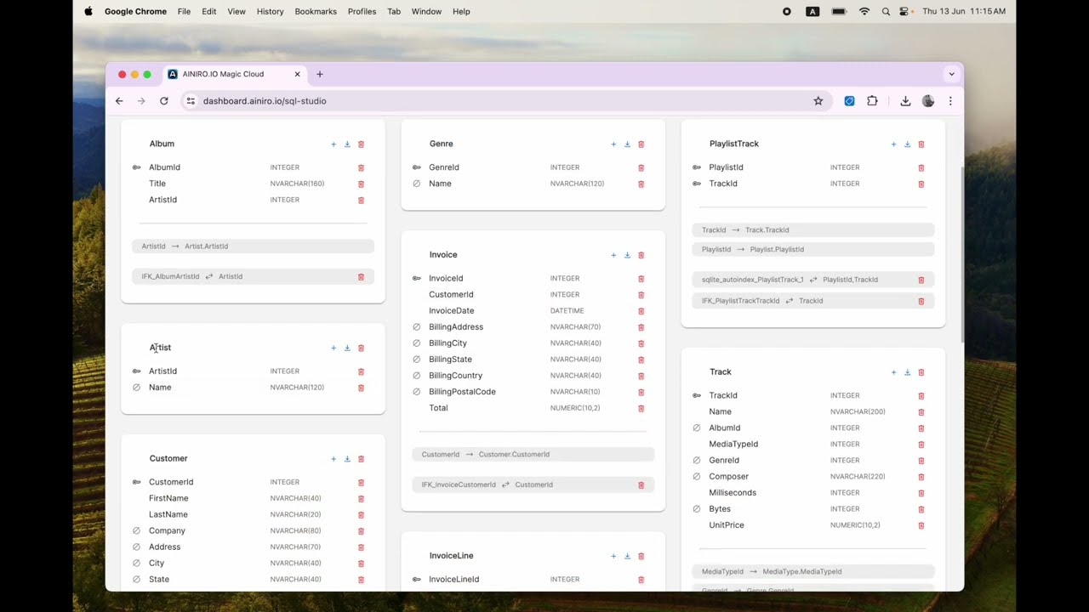
Task: Remove the IFK_InvoiceCustomerId index
Action: pos(641,485)
